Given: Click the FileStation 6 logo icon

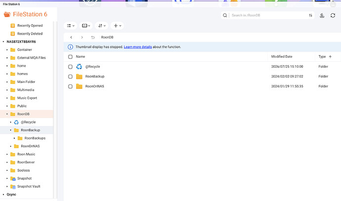Looking at the screenshot, I should pyautogui.click(x=7, y=14).
